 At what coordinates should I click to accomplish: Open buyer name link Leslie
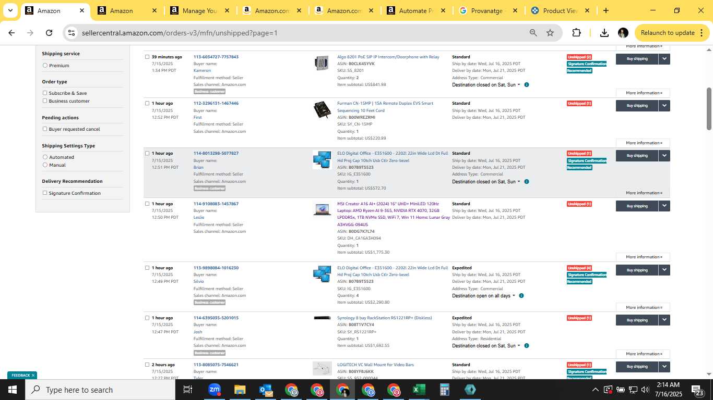pos(199,217)
